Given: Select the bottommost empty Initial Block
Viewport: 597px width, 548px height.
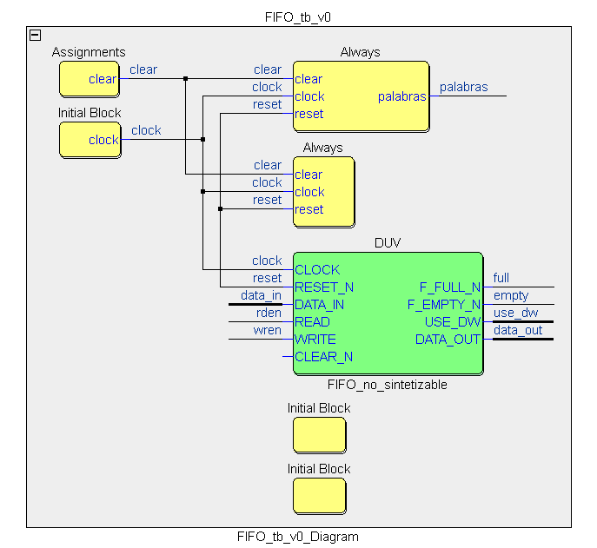Looking at the screenshot, I should (x=319, y=496).
